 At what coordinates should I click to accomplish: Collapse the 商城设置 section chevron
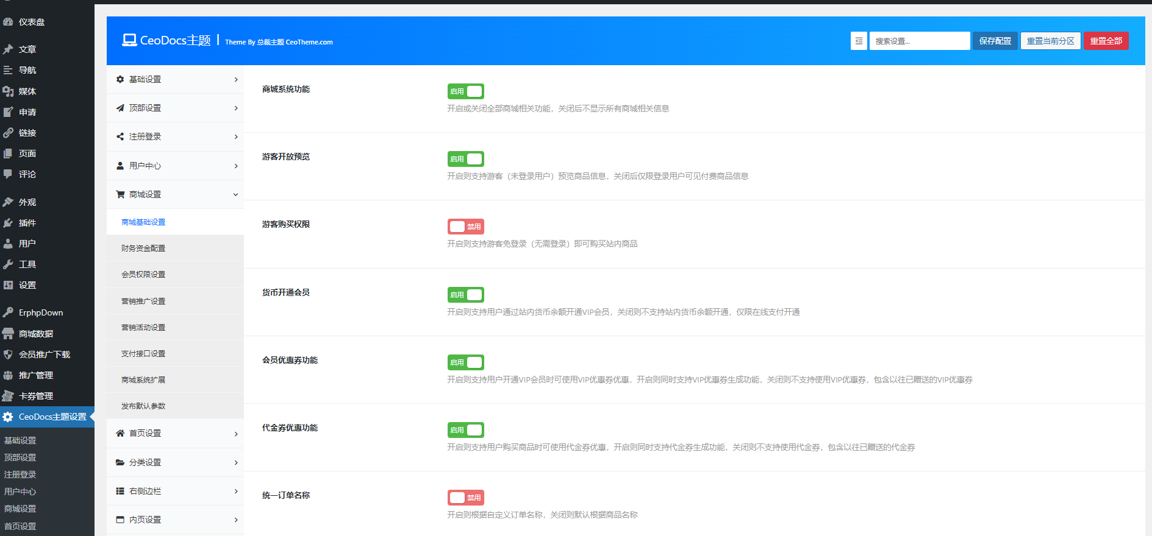point(236,194)
